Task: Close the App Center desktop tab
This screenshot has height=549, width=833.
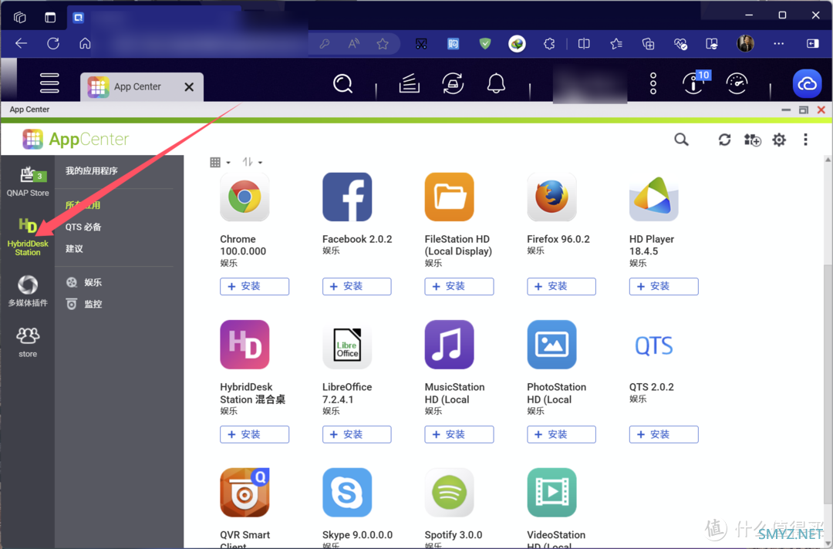Action: (189, 86)
